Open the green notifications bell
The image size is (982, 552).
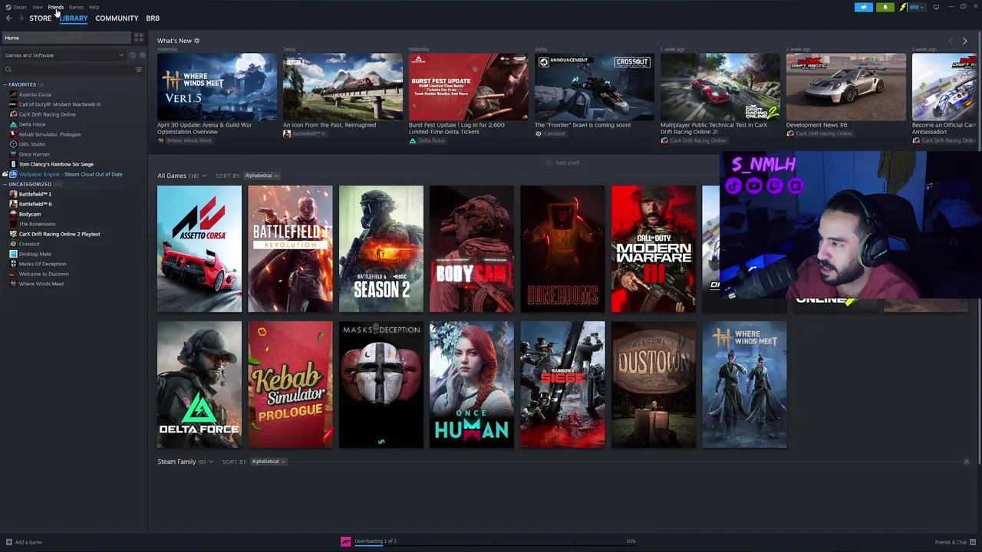[x=885, y=7]
